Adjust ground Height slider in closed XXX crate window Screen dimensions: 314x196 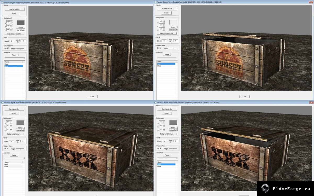click(x=20, y=149)
